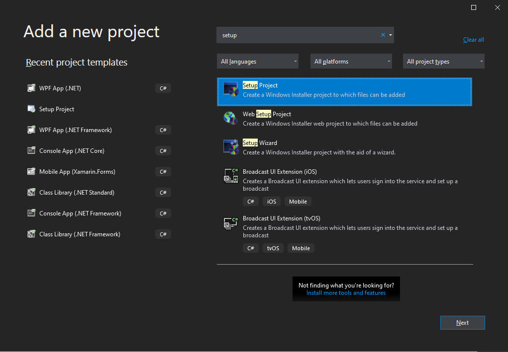This screenshot has width=508, height=352.
Task: Choose Setup Project from recent templates
Action: pyautogui.click(x=99, y=109)
